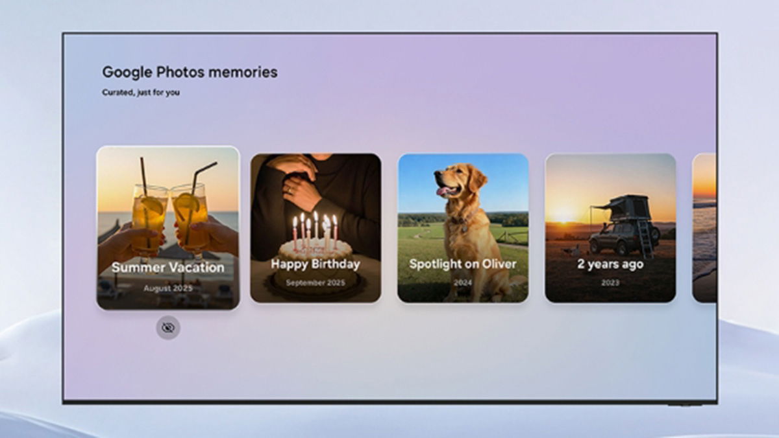Click the "Curated, just for you" subtitle
Viewport: 779px width, 438px height.
click(141, 93)
